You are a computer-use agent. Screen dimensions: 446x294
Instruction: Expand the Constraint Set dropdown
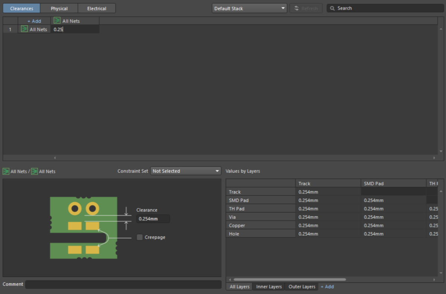pos(186,171)
